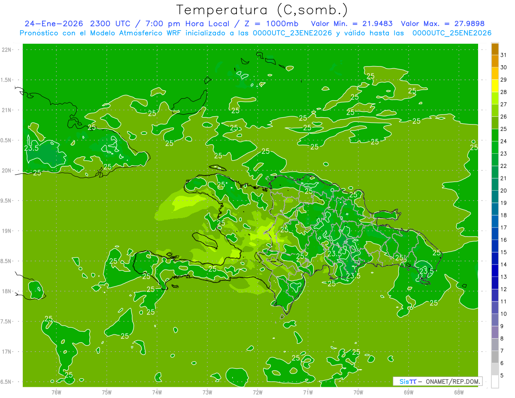Click the '75W' longitude axis label
Viewport: 515px width, 398px height.
(107, 392)
